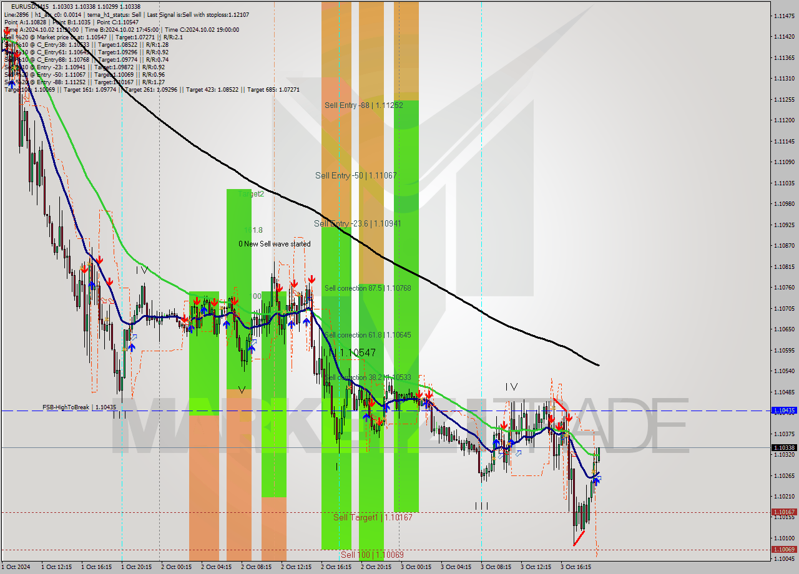The height and width of the screenshot is (574, 799).
Task: Click the 1.11200 price axis label
Action: pyautogui.click(x=784, y=120)
